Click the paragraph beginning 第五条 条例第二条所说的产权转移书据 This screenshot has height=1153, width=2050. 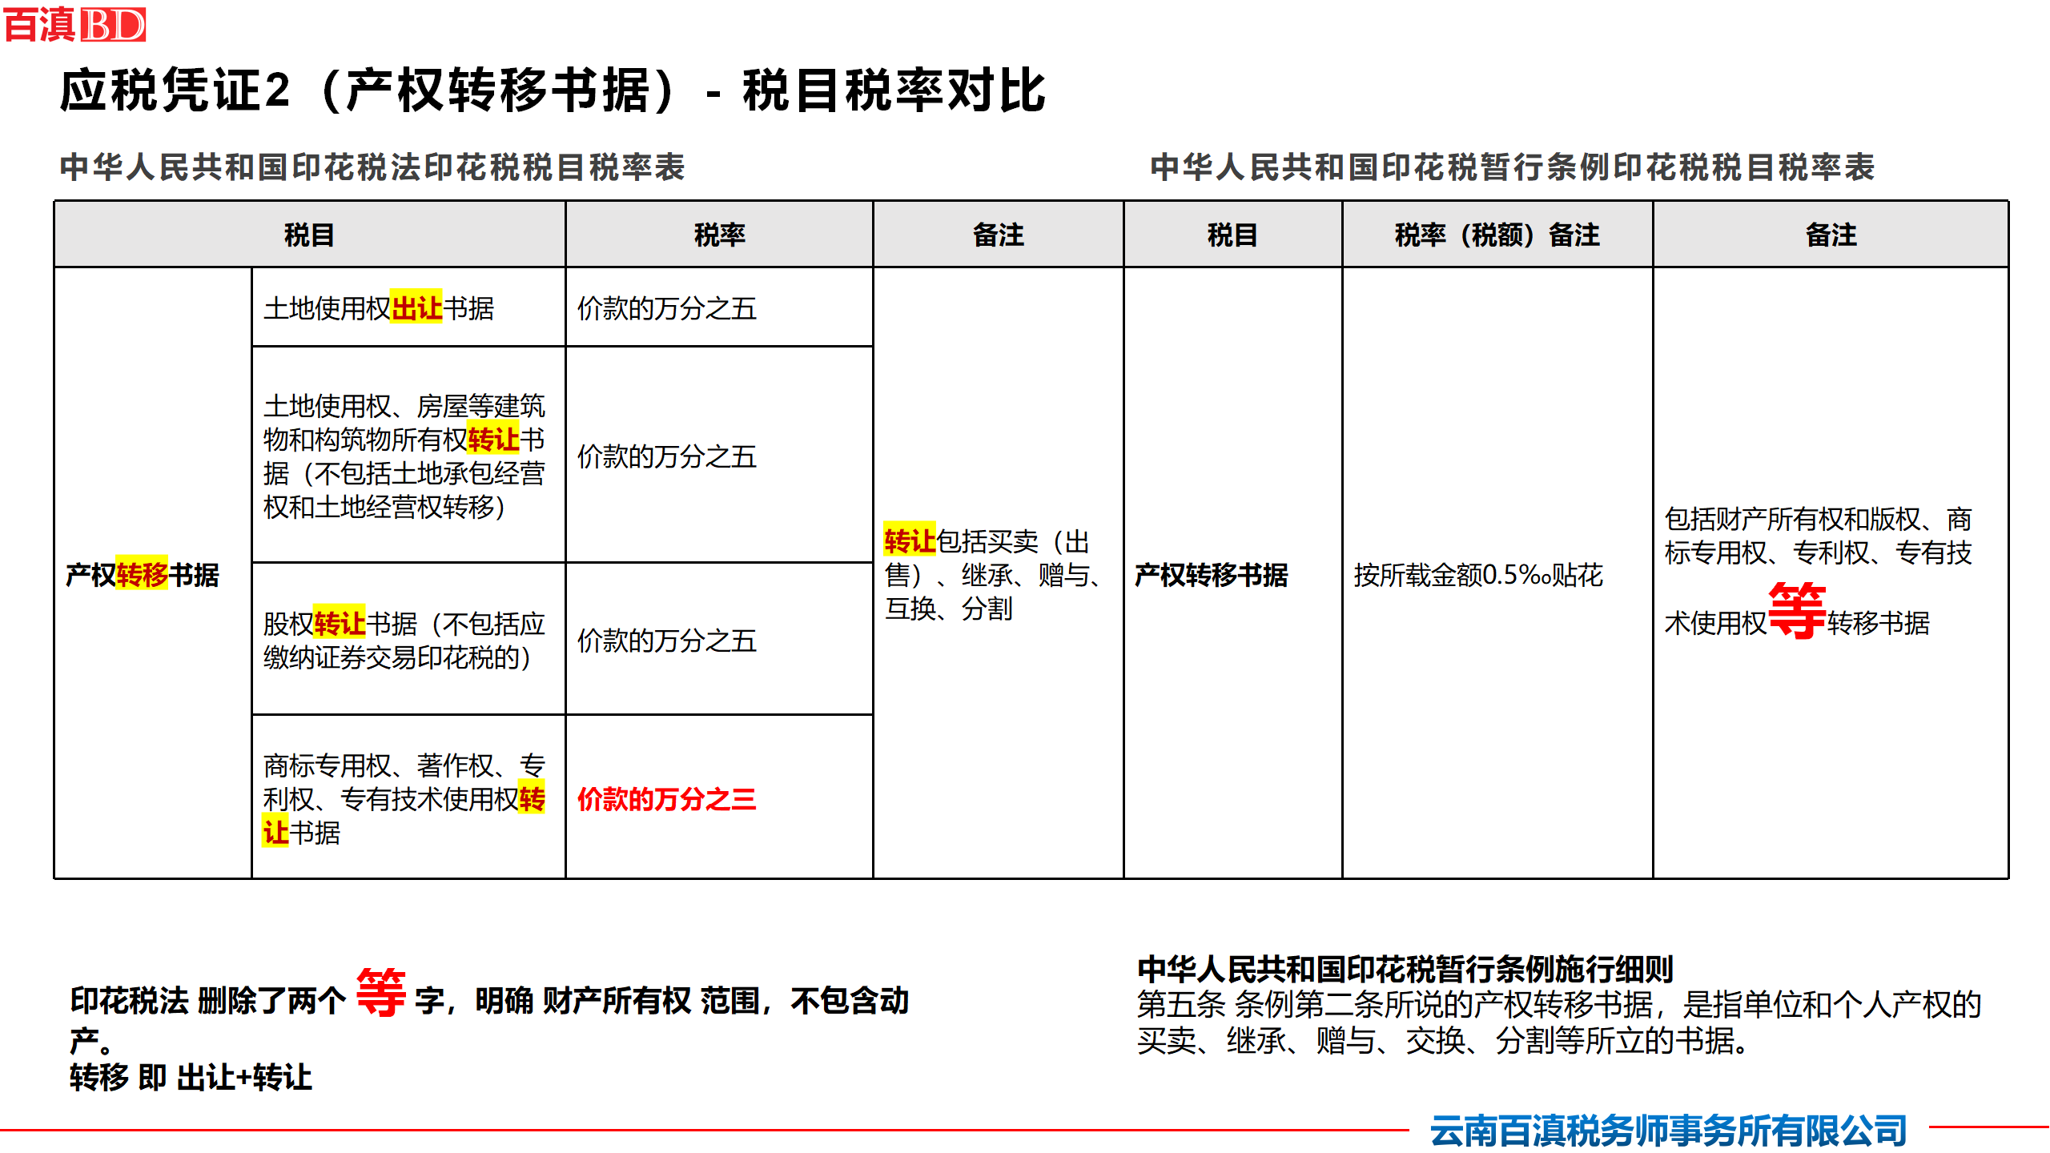click(1558, 1022)
